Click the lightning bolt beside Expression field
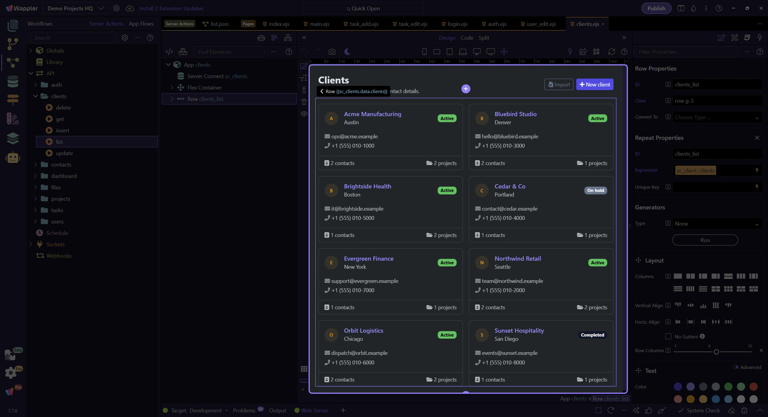This screenshot has height=417, width=768. pos(757,170)
